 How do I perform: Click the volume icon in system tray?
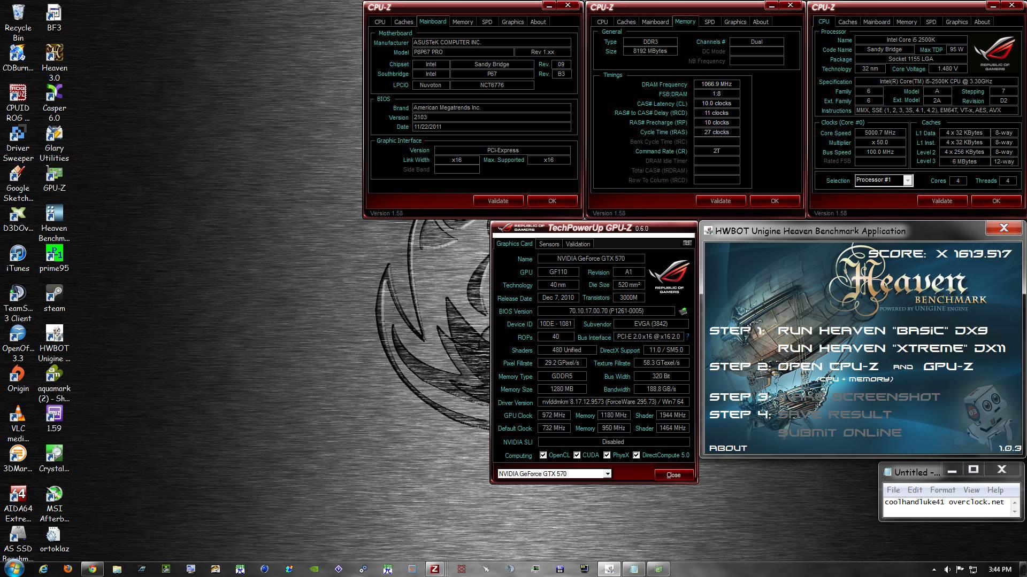click(x=947, y=570)
